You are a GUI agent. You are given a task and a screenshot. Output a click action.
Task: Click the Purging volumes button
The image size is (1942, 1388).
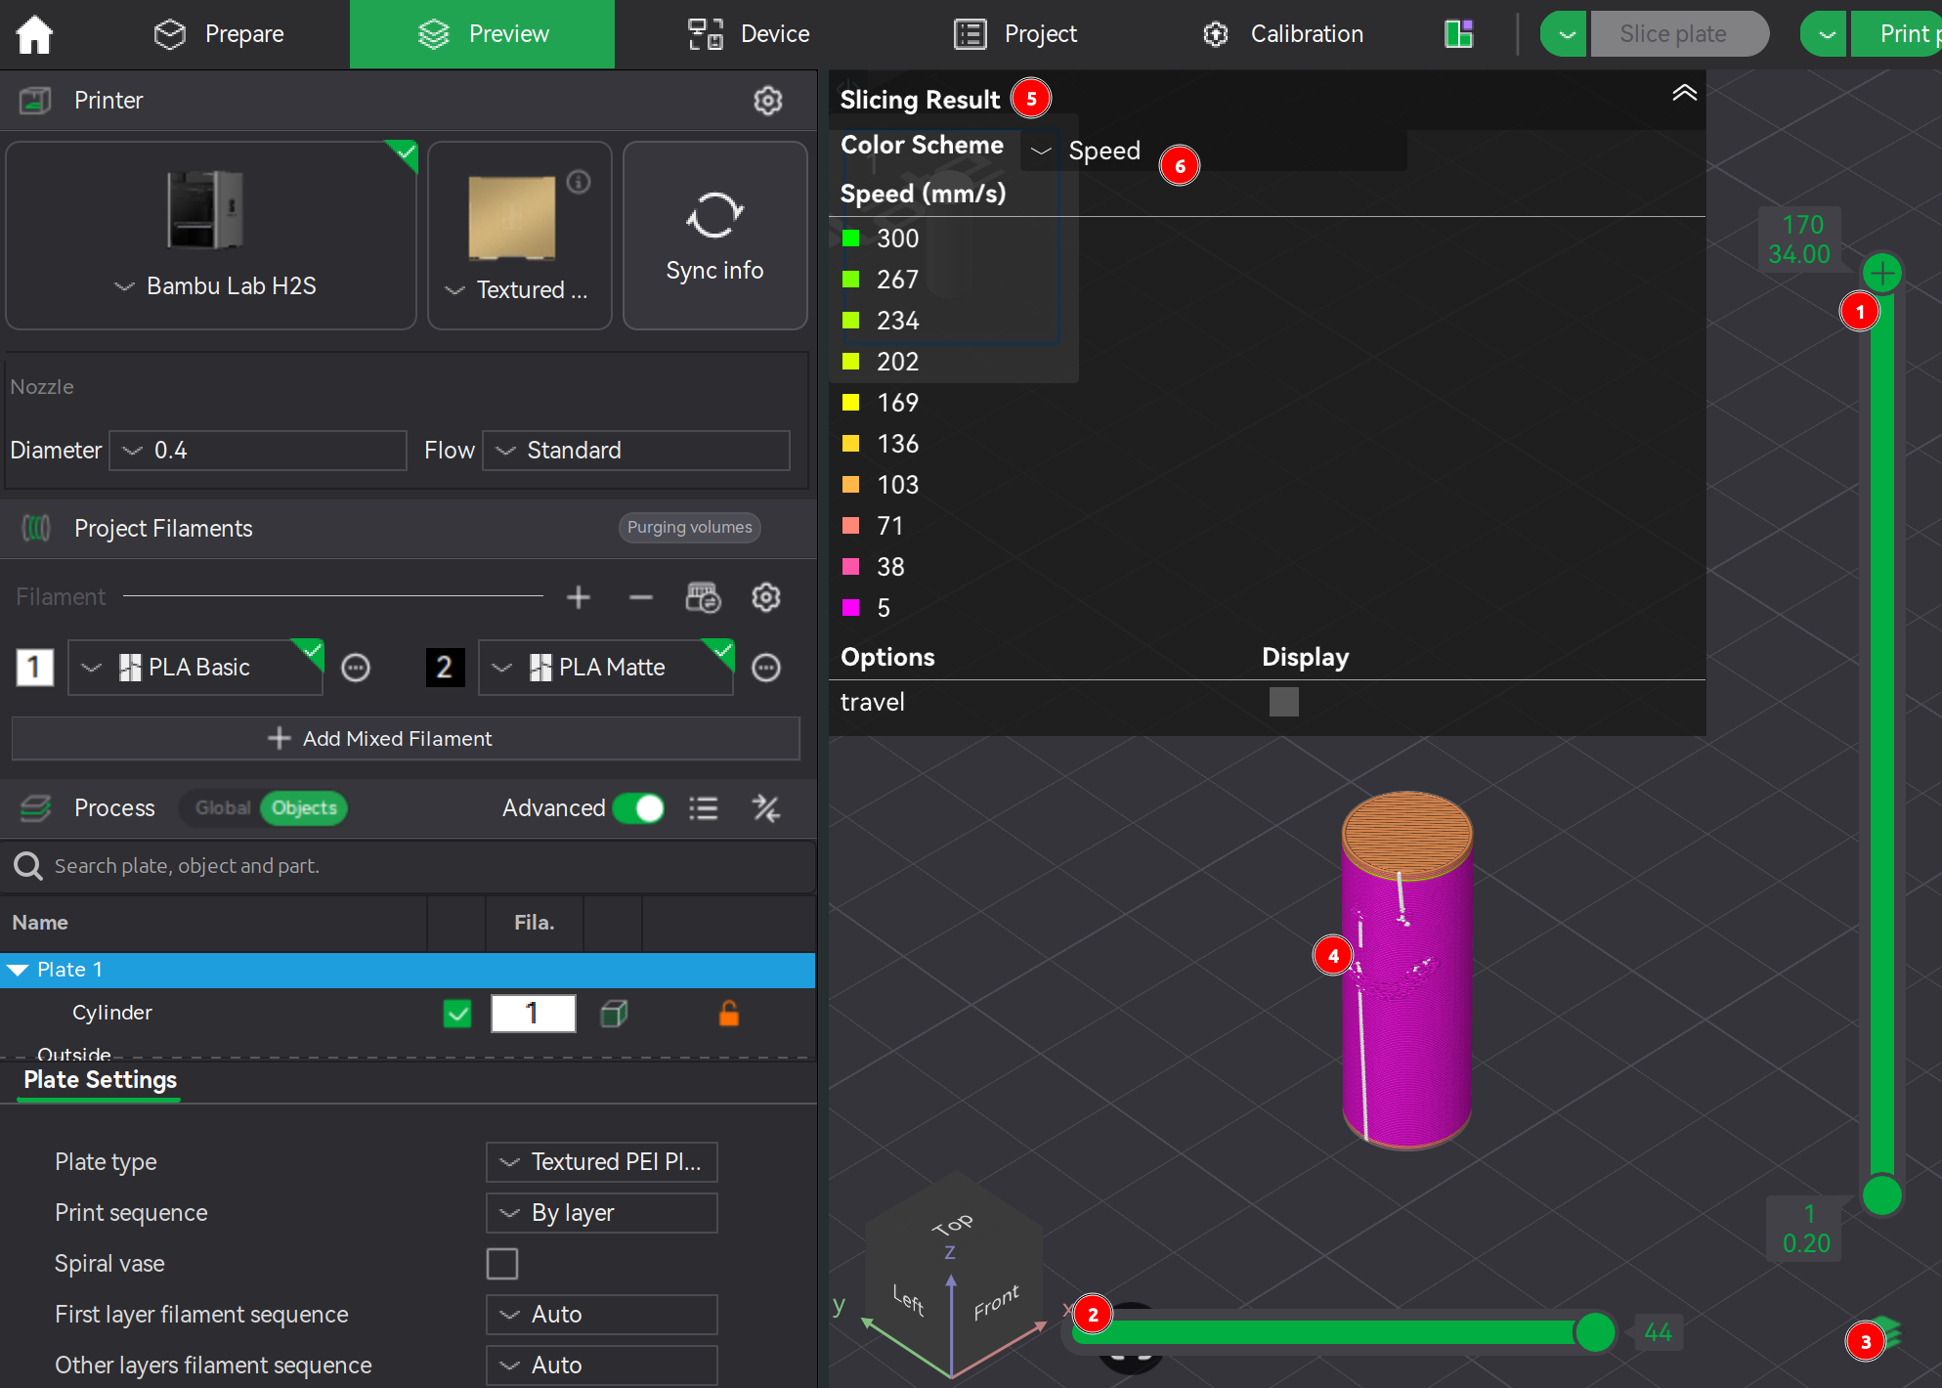point(690,528)
